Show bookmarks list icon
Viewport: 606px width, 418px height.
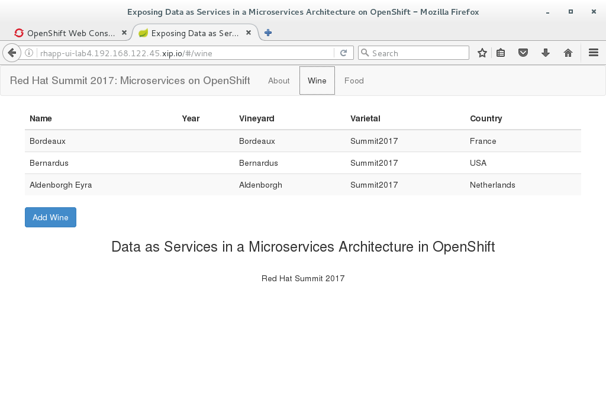coord(501,53)
